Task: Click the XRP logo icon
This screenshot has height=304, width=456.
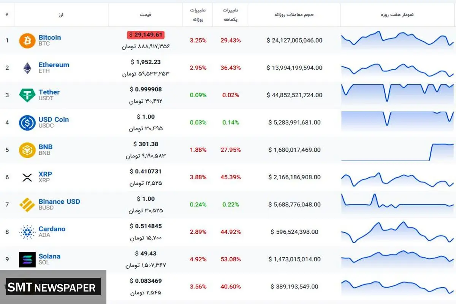Action: tap(27, 177)
